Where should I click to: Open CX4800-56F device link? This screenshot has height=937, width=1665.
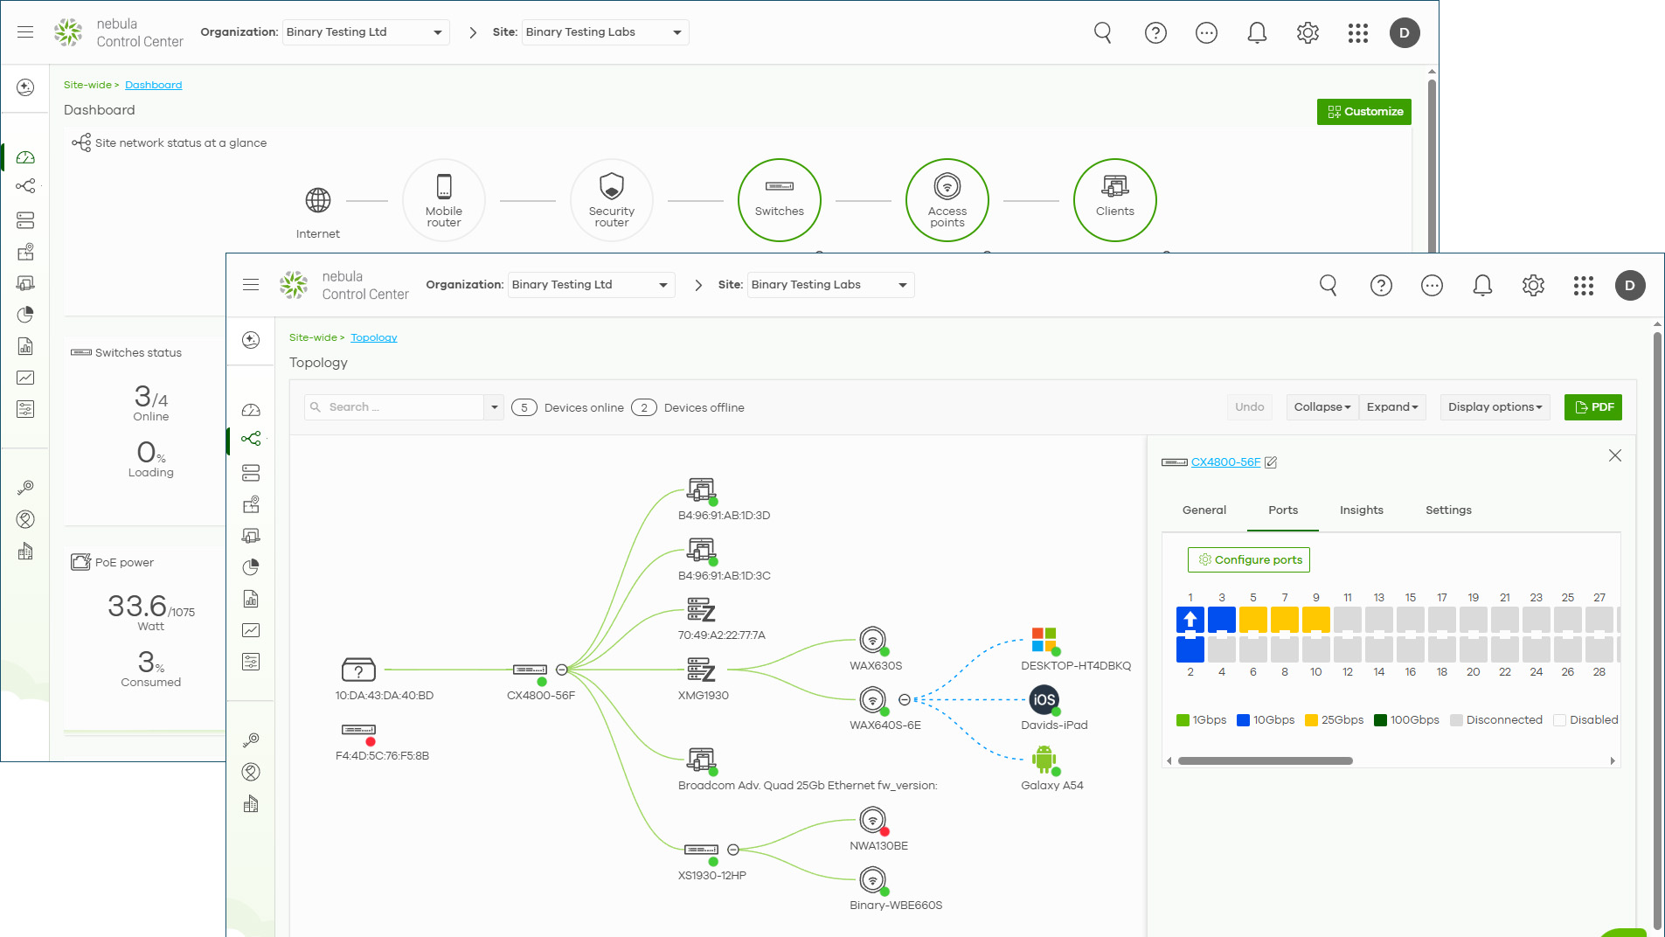[x=1225, y=462]
